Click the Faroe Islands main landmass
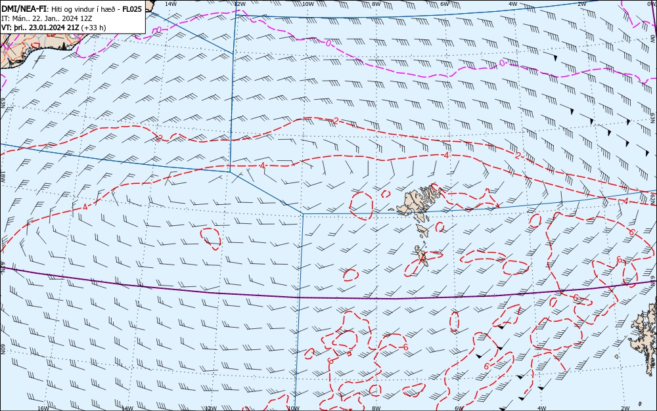This screenshot has width=657, height=411. click(415, 202)
